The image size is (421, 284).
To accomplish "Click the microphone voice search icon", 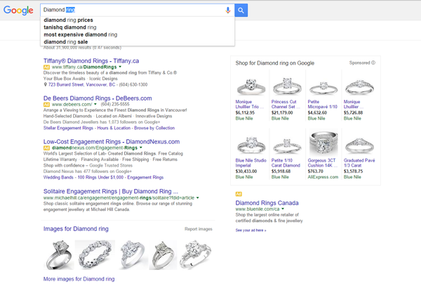I will (227, 11).
